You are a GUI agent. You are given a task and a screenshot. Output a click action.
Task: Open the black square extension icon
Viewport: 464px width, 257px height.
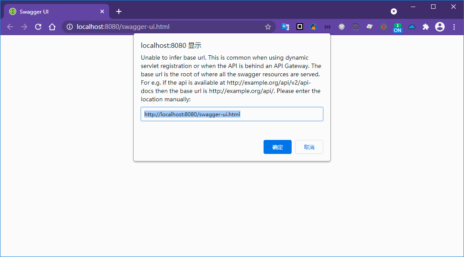click(300, 27)
